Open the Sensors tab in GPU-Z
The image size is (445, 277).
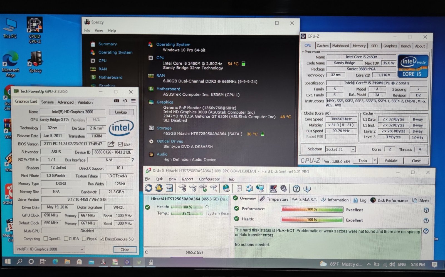click(x=47, y=102)
